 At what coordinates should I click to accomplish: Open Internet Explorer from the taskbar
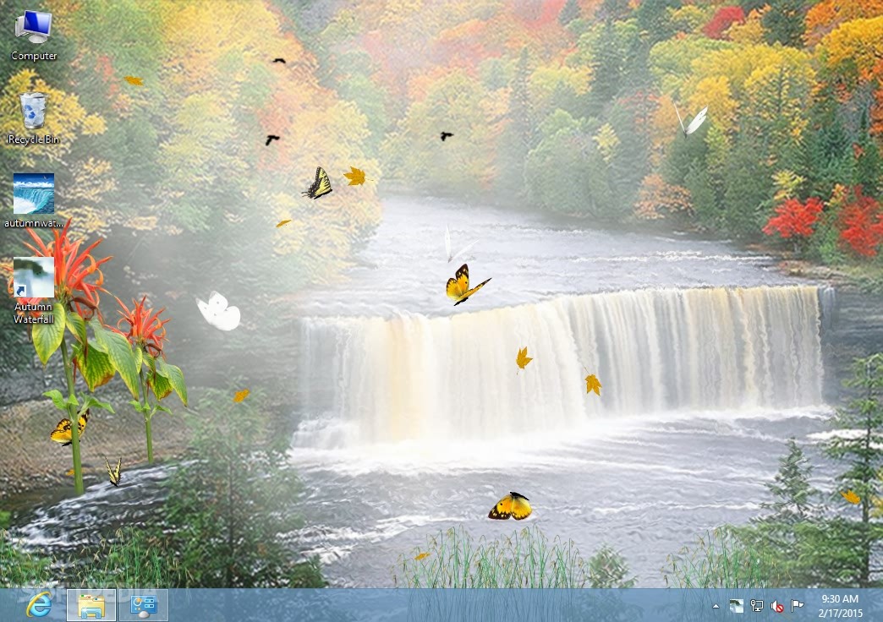[x=39, y=605]
